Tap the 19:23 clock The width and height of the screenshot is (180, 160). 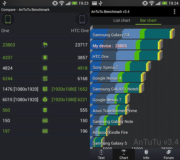[x=84, y=3]
